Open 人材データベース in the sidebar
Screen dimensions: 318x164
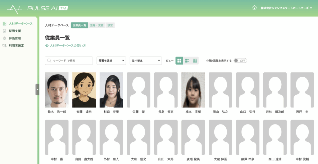tap(20, 24)
